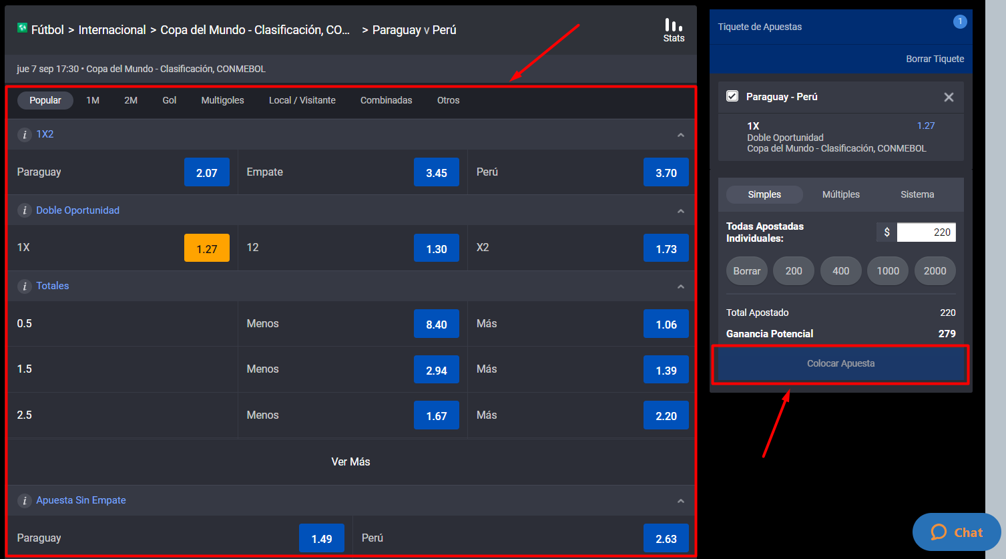Click the Apuesta Sin Empate heading
Viewport: 1006px width, 559px height.
(81, 500)
